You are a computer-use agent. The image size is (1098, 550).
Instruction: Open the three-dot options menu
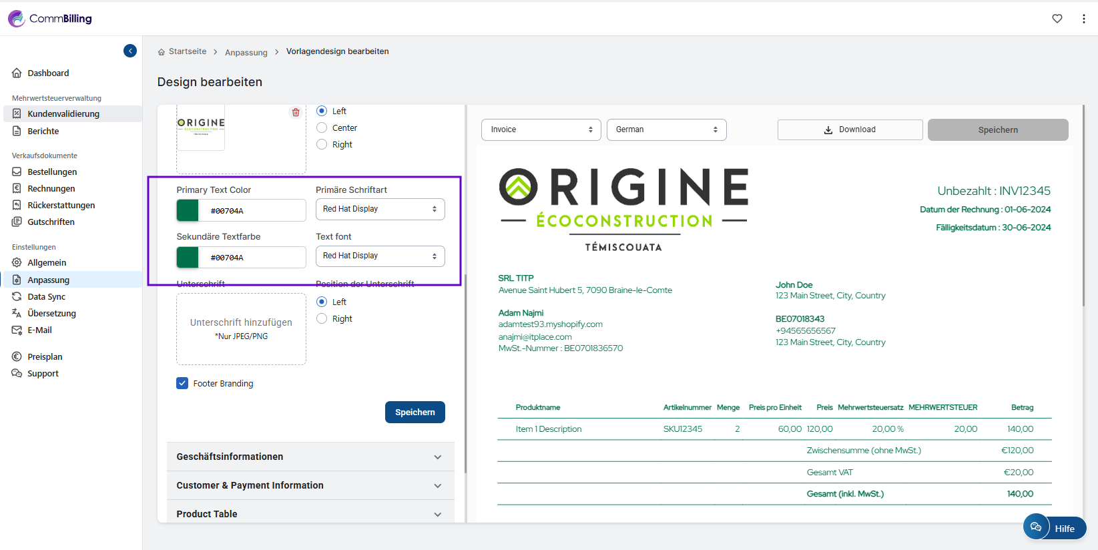(x=1083, y=19)
